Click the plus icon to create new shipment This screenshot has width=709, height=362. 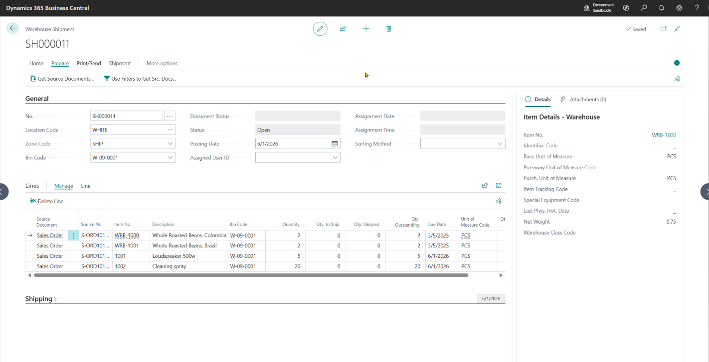pyautogui.click(x=366, y=29)
